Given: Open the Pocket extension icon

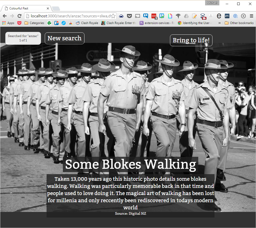Looking at the screenshot, I should coord(129,16).
